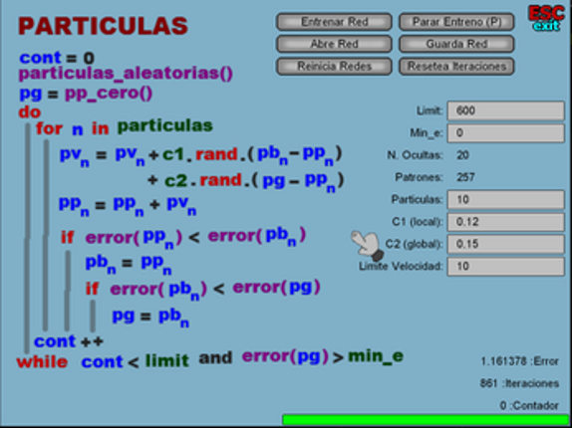
Task: Select the Limit input field
Action: click(x=506, y=110)
